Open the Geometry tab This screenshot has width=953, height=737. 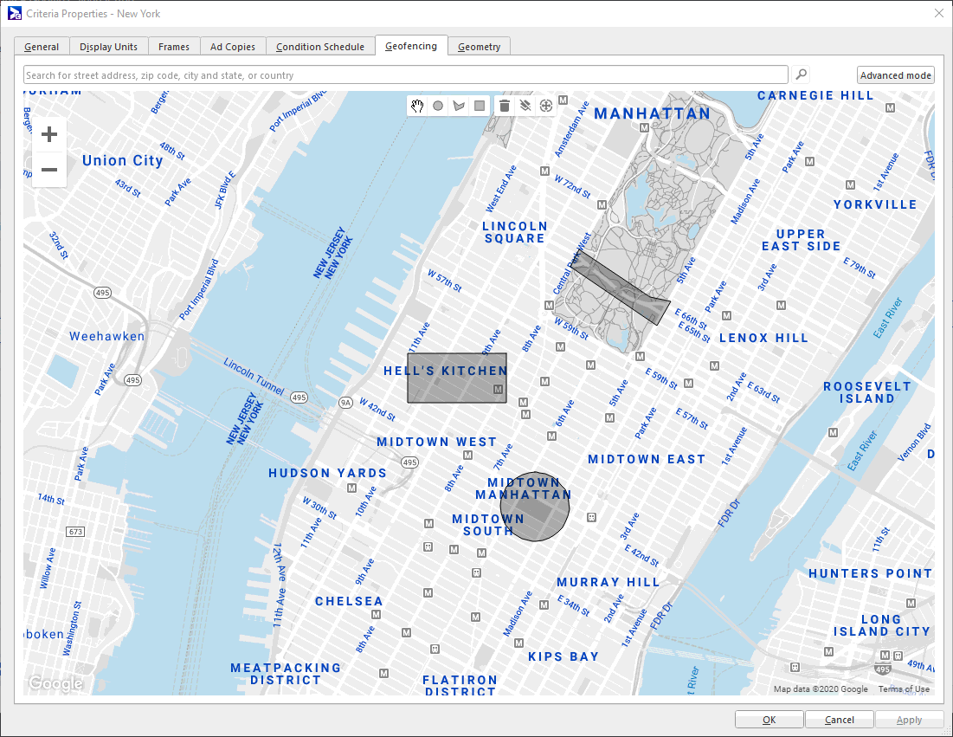pyautogui.click(x=479, y=47)
